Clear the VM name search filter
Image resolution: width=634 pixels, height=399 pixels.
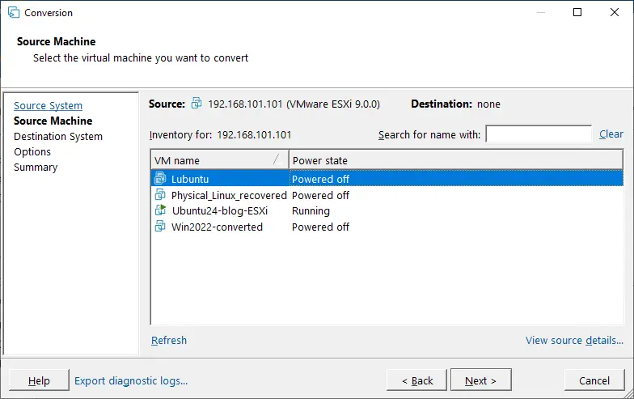click(611, 134)
